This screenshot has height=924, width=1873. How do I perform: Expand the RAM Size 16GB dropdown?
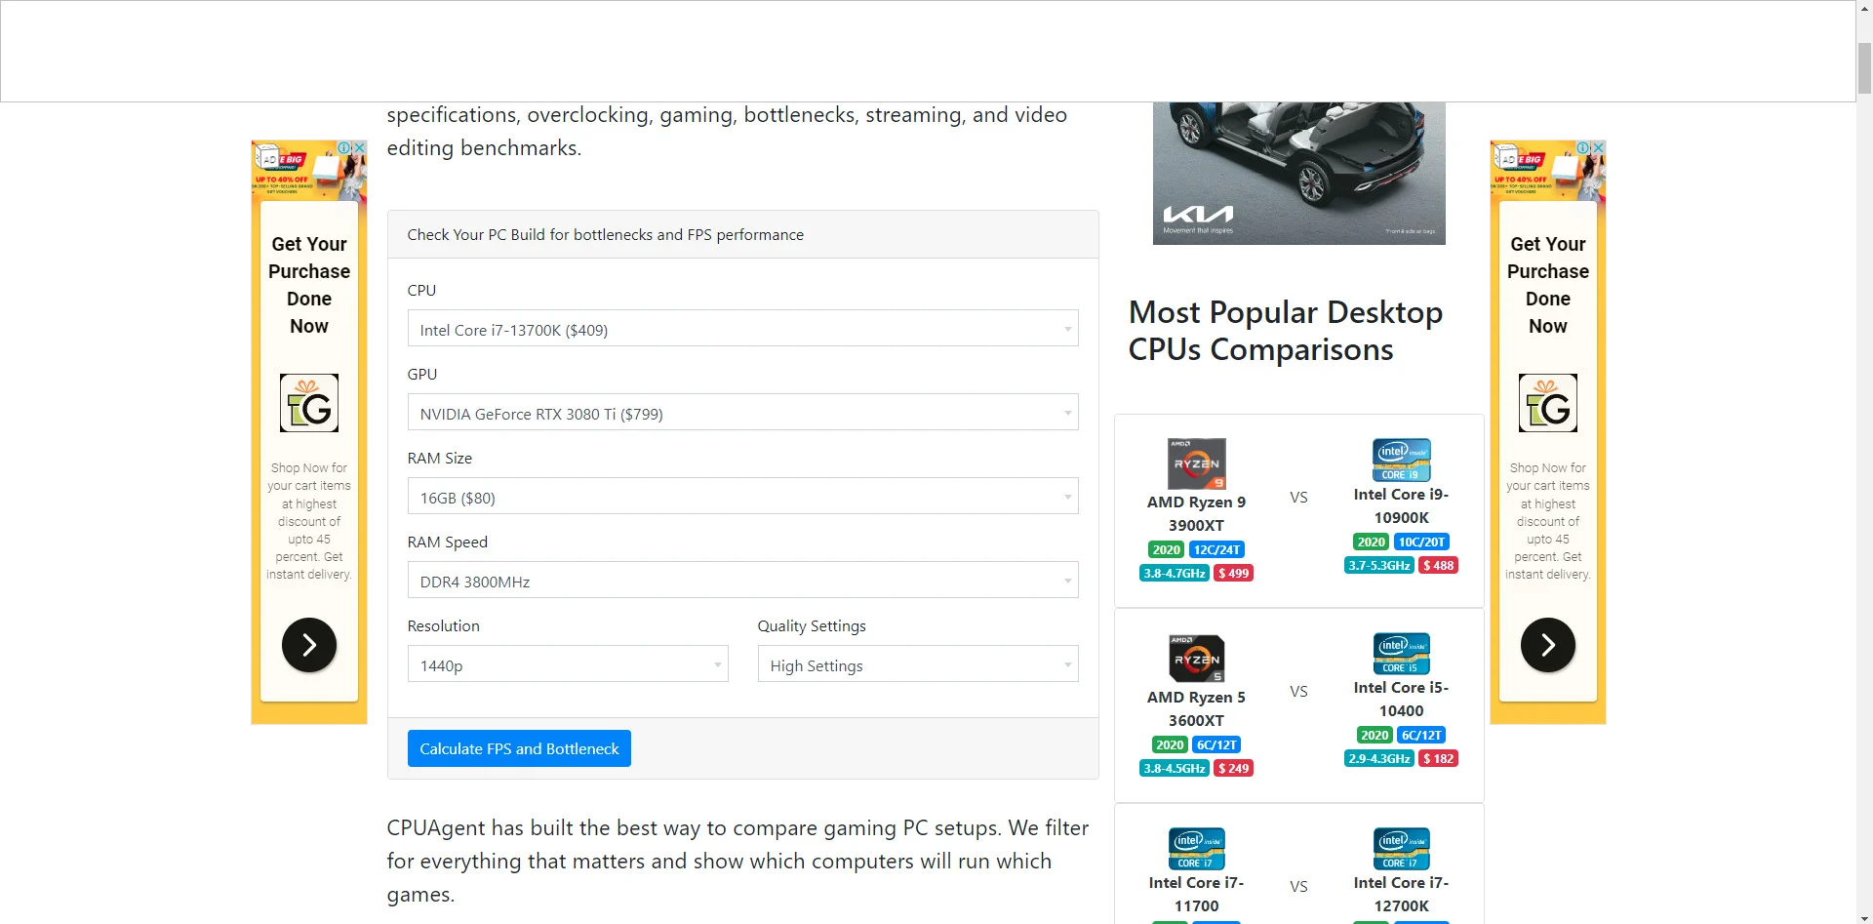click(742, 497)
